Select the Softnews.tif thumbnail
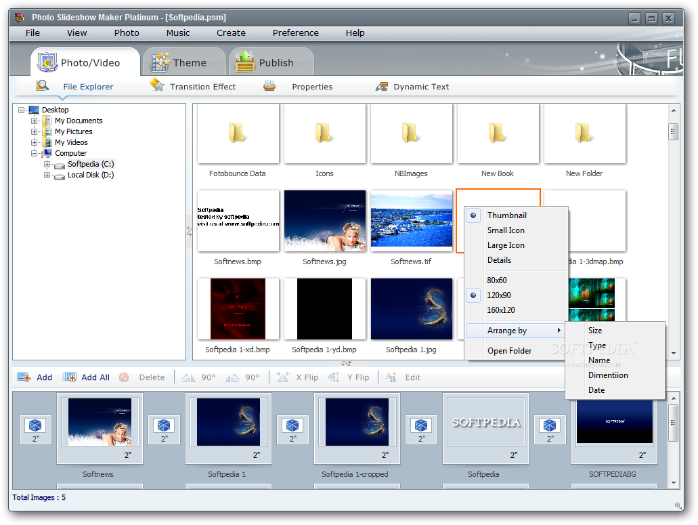 tap(411, 221)
